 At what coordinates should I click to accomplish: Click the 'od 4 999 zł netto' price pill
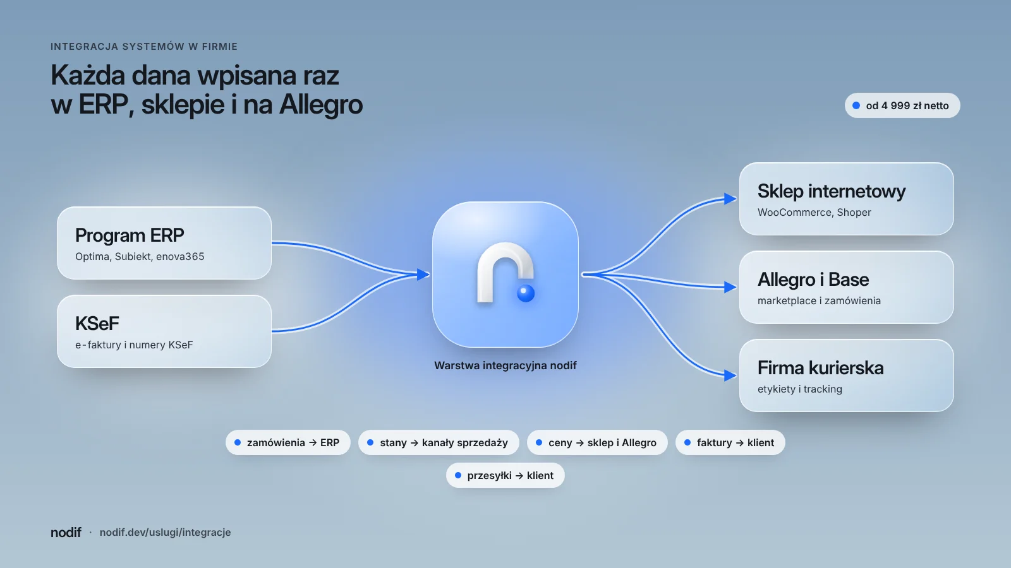[x=902, y=105]
